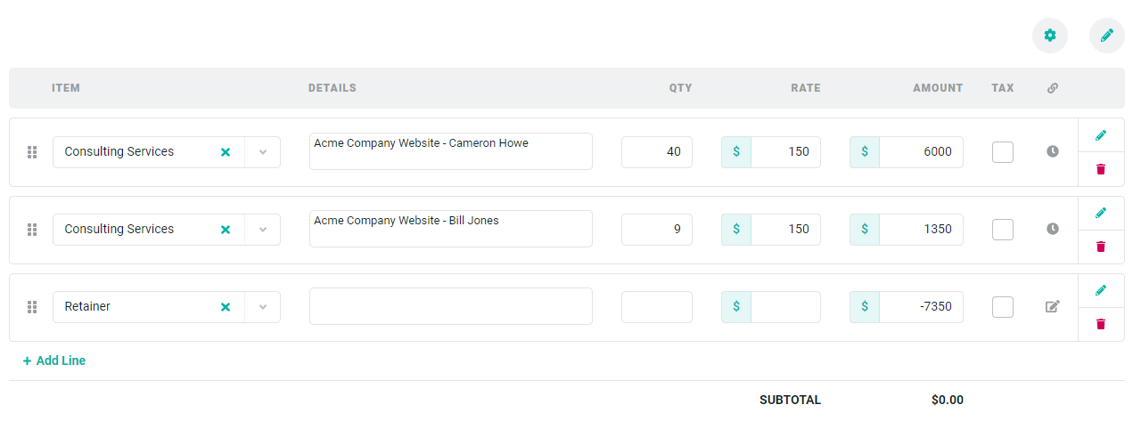1133x421 pixels.
Task: Click Add Line link
Action: (54, 360)
